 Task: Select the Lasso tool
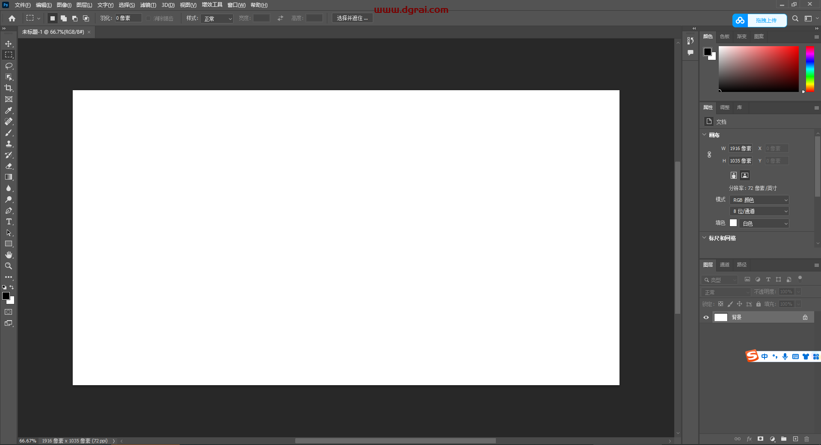point(9,66)
